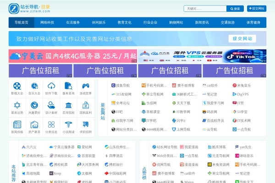The width and height of the screenshot is (275, 183).
Task: Open the 游戏世界 gamepad icon
Action: click(86, 86)
